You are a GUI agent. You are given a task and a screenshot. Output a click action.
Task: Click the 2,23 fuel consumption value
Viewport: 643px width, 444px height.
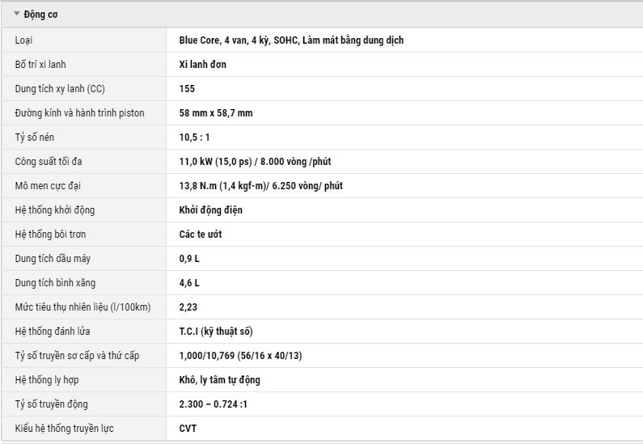pyautogui.click(x=188, y=307)
